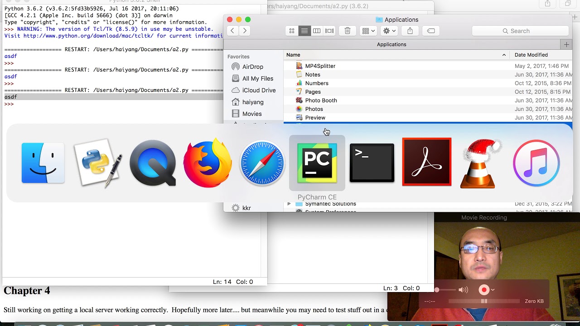Go back in Finder window
The image size is (580, 326).
click(x=232, y=31)
